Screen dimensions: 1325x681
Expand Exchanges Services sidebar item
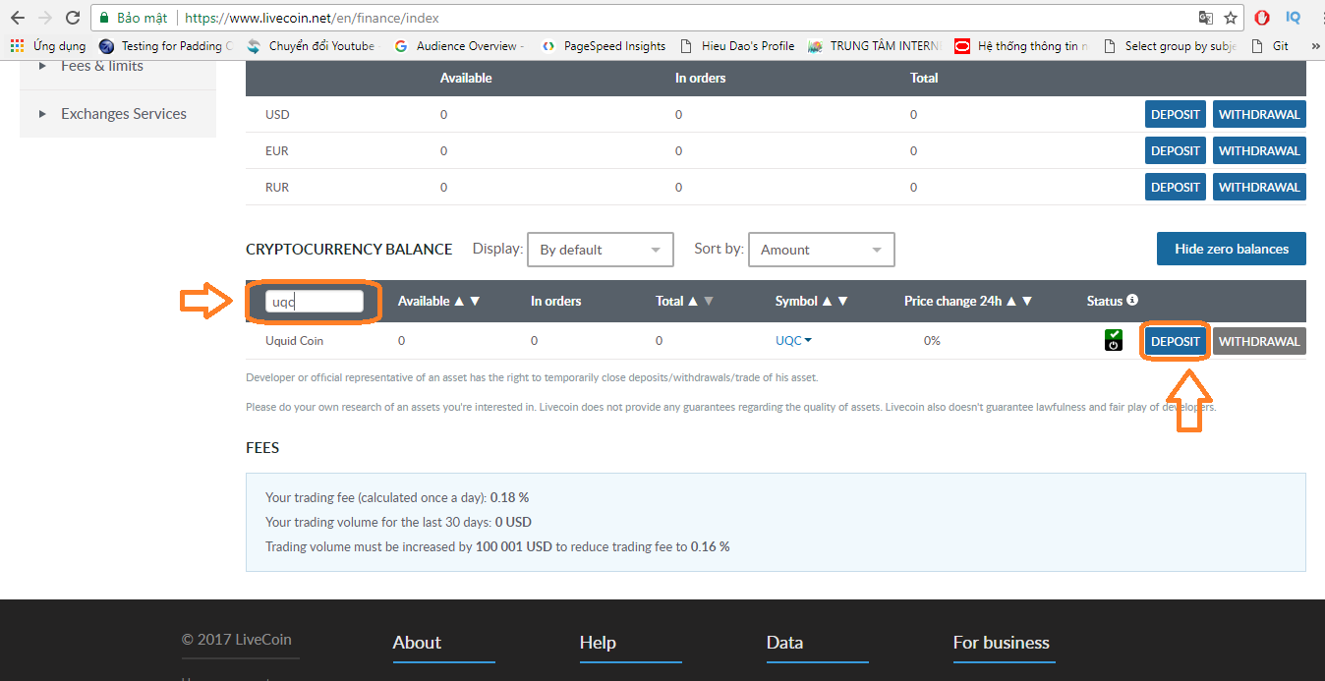(x=123, y=114)
